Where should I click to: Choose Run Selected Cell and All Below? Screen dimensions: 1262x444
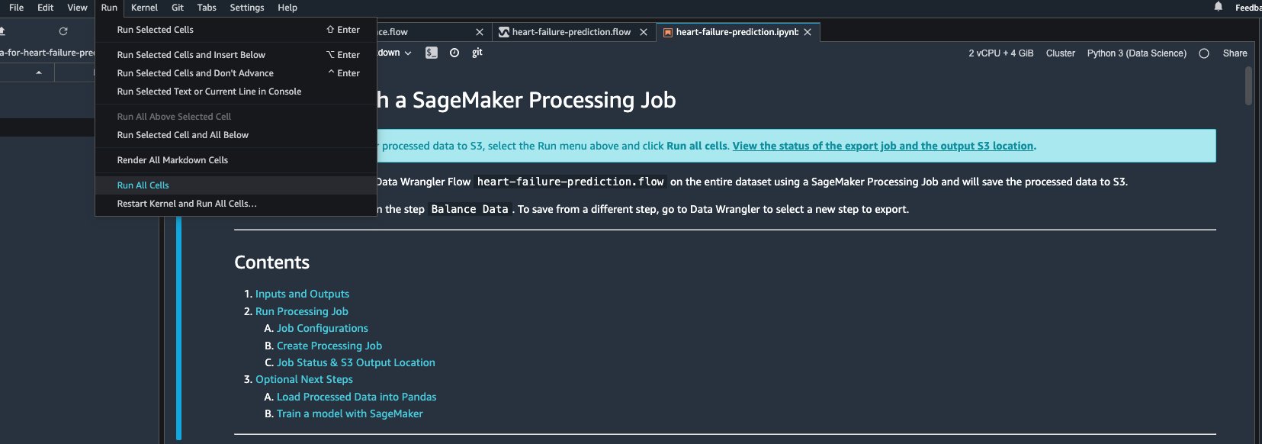coord(236,135)
